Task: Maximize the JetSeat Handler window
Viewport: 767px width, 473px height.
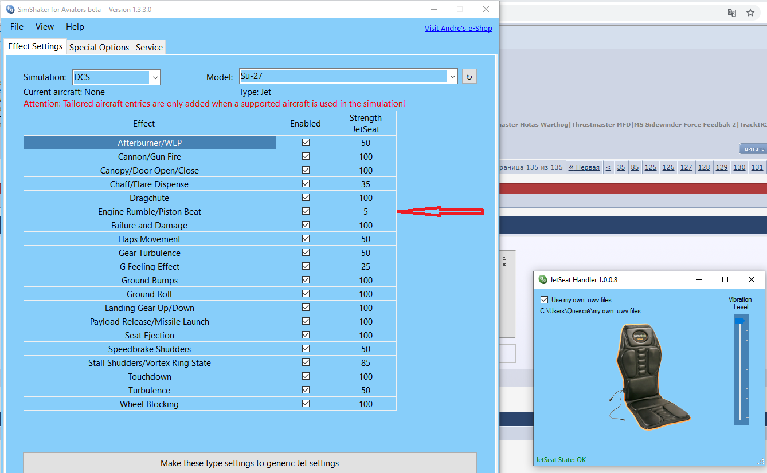Action: [x=725, y=279]
